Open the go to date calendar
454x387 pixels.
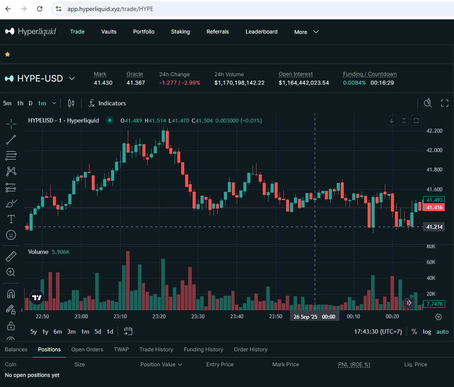(x=128, y=331)
